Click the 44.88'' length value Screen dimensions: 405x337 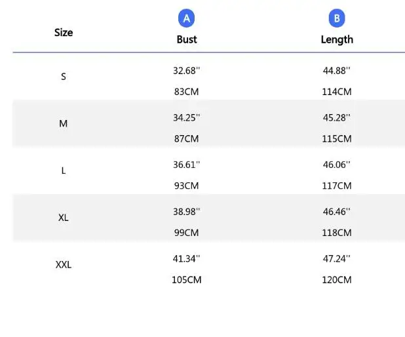coord(337,71)
